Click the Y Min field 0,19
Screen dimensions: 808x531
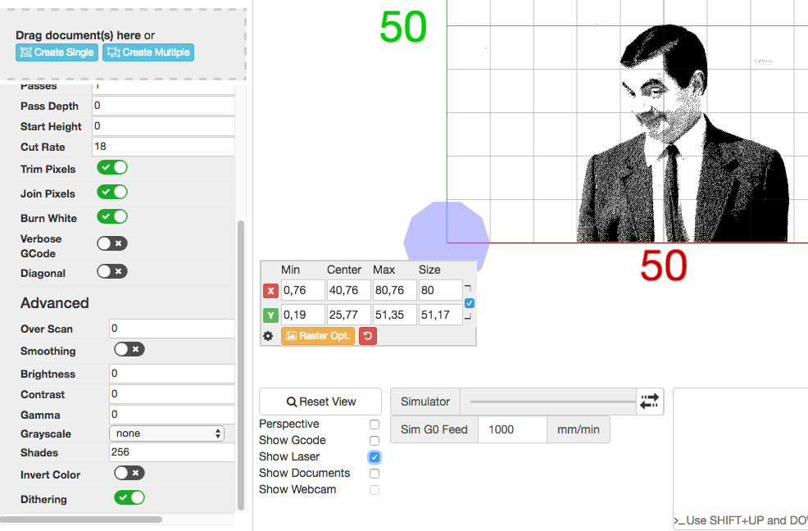click(303, 315)
